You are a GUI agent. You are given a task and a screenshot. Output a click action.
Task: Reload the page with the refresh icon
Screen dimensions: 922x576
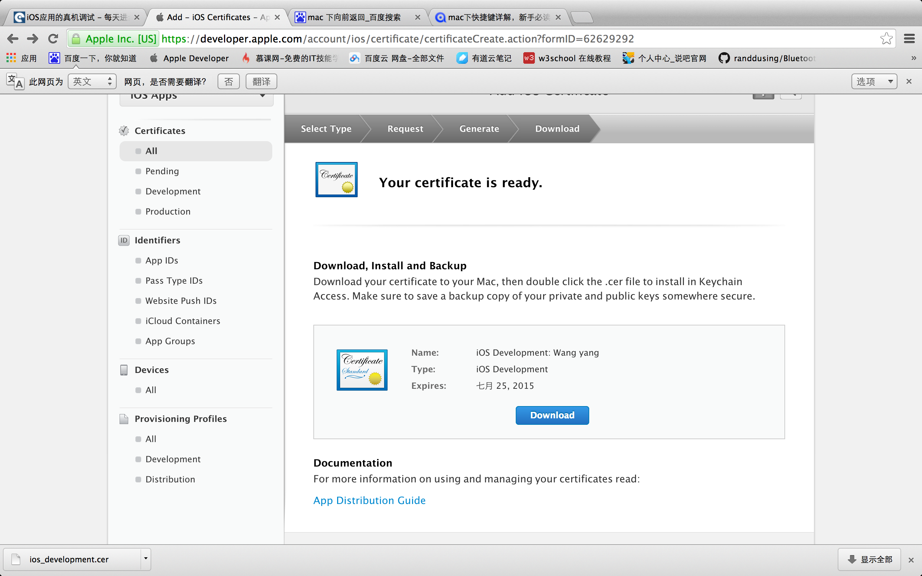pos(53,39)
